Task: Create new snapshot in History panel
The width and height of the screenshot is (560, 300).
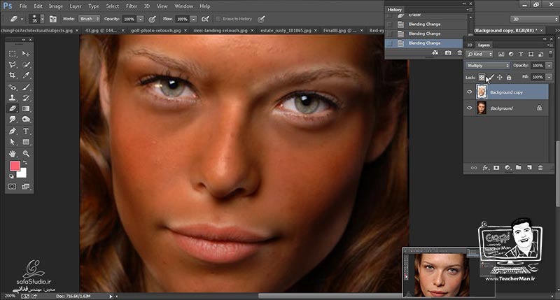Action: click(448, 52)
